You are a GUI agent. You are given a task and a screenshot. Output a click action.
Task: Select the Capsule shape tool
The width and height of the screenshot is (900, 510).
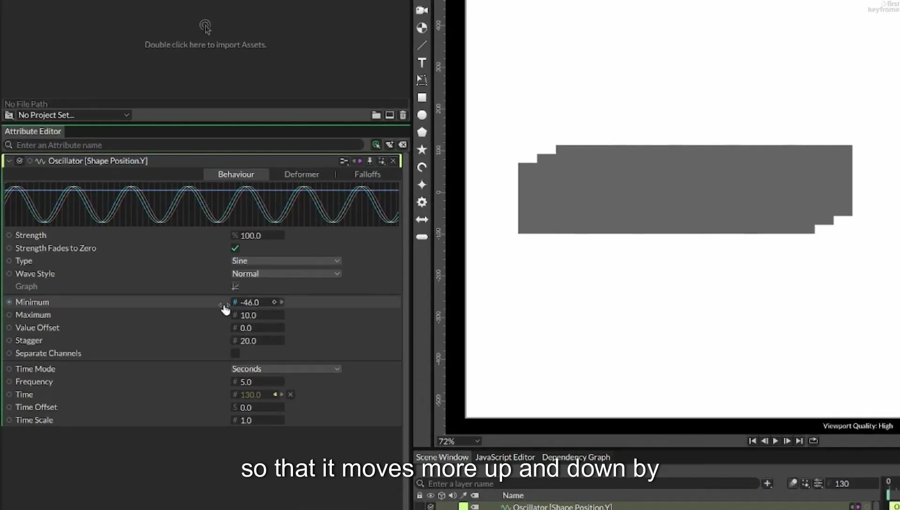(x=422, y=237)
